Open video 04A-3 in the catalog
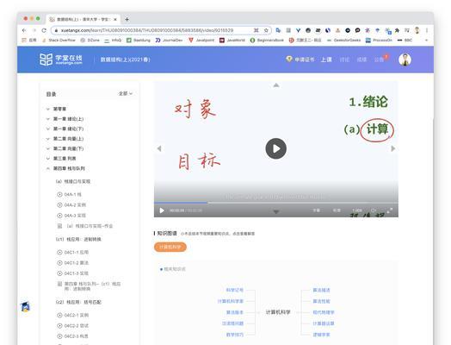 (71, 216)
